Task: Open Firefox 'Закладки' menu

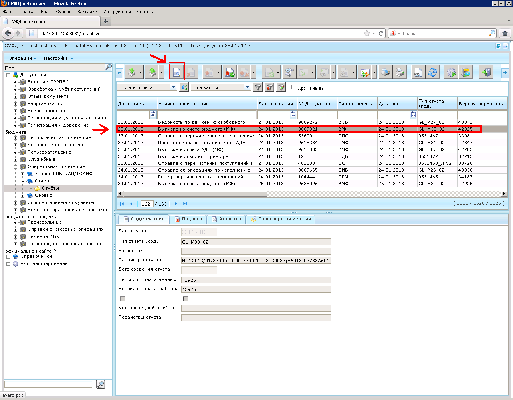Action: coord(87,12)
